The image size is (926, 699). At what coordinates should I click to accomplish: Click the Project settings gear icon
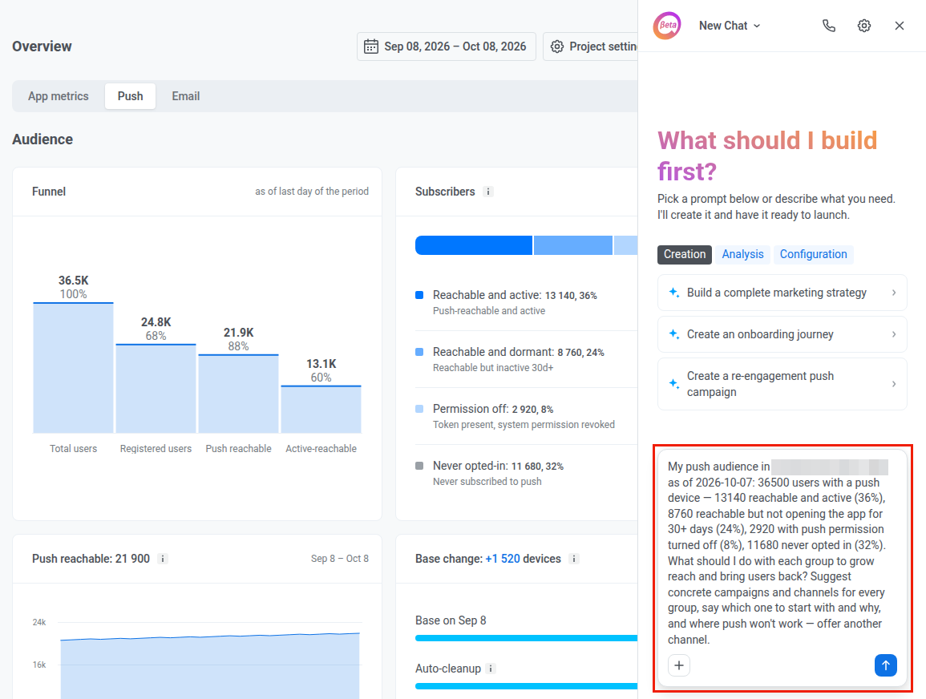(x=557, y=46)
